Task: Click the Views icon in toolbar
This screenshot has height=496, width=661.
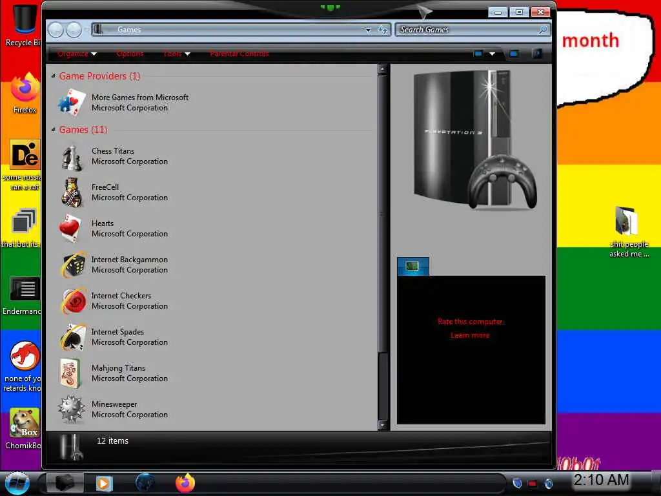Action: [x=478, y=54]
